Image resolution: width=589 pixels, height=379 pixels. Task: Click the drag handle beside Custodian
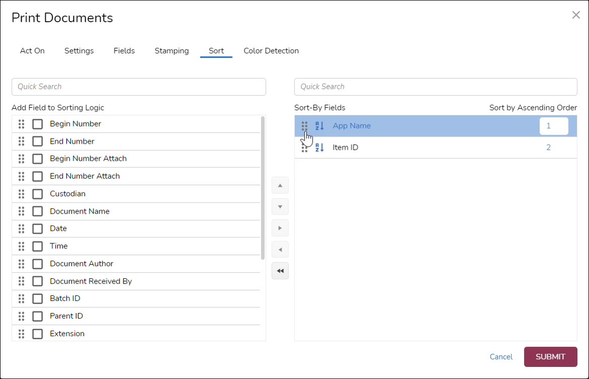coord(21,194)
